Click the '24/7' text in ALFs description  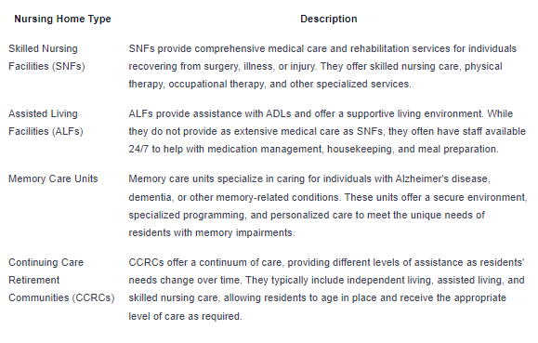pyautogui.click(x=138, y=149)
